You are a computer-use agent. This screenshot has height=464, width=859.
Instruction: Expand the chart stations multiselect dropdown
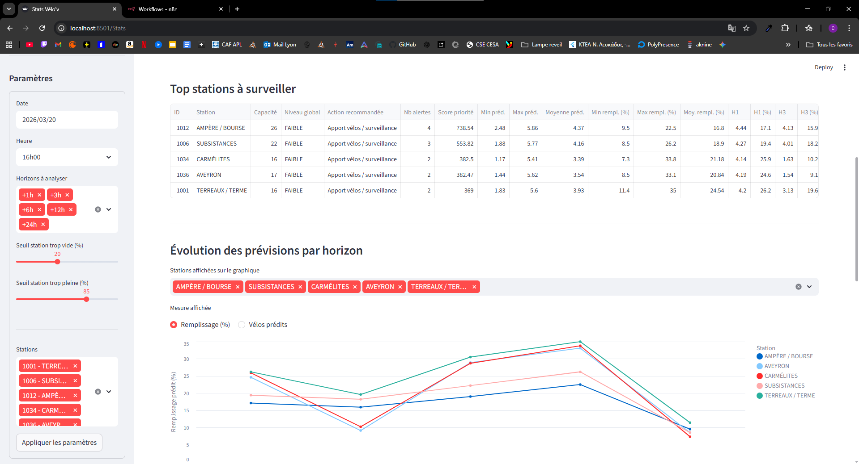pyautogui.click(x=809, y=287)
